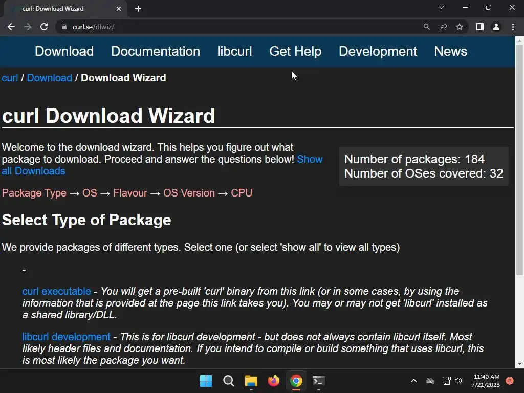This screenshot has height=393, width=524.
Task: Click 'Number of OSes covered: 32' text
Action: (424, 173)
